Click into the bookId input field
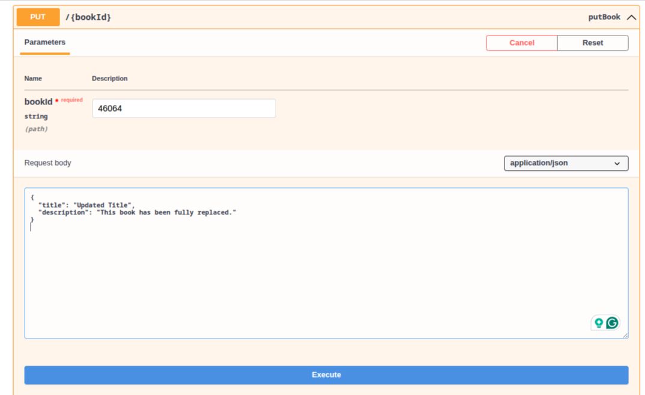 coord(184,109)
